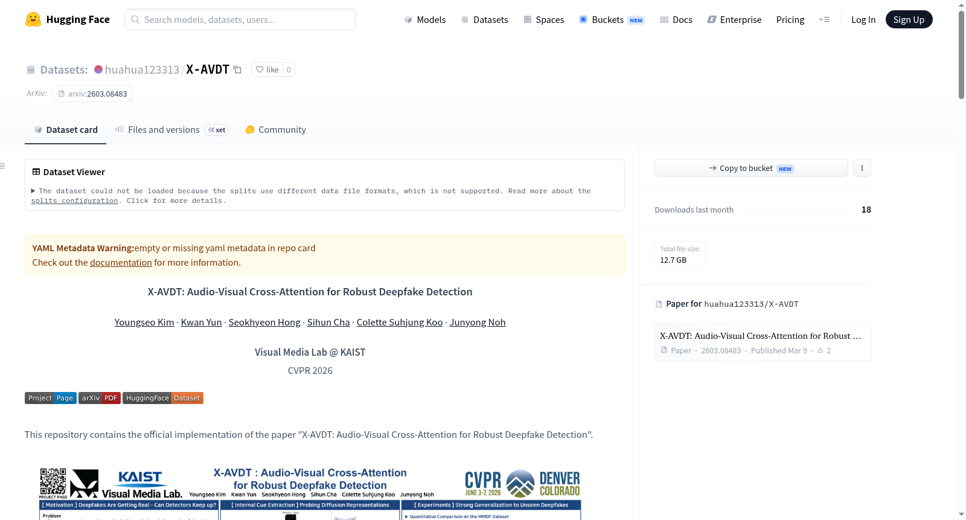Viewport: 966px width, 520px height.
Task: Select the Dataset card tab
Action: [x=66, y=130]
